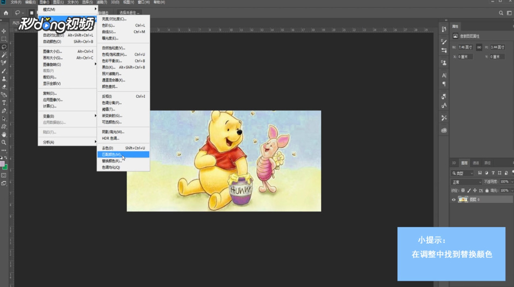
Task: Choose 图像大小(I)... menu command
Action: point(67,51)
